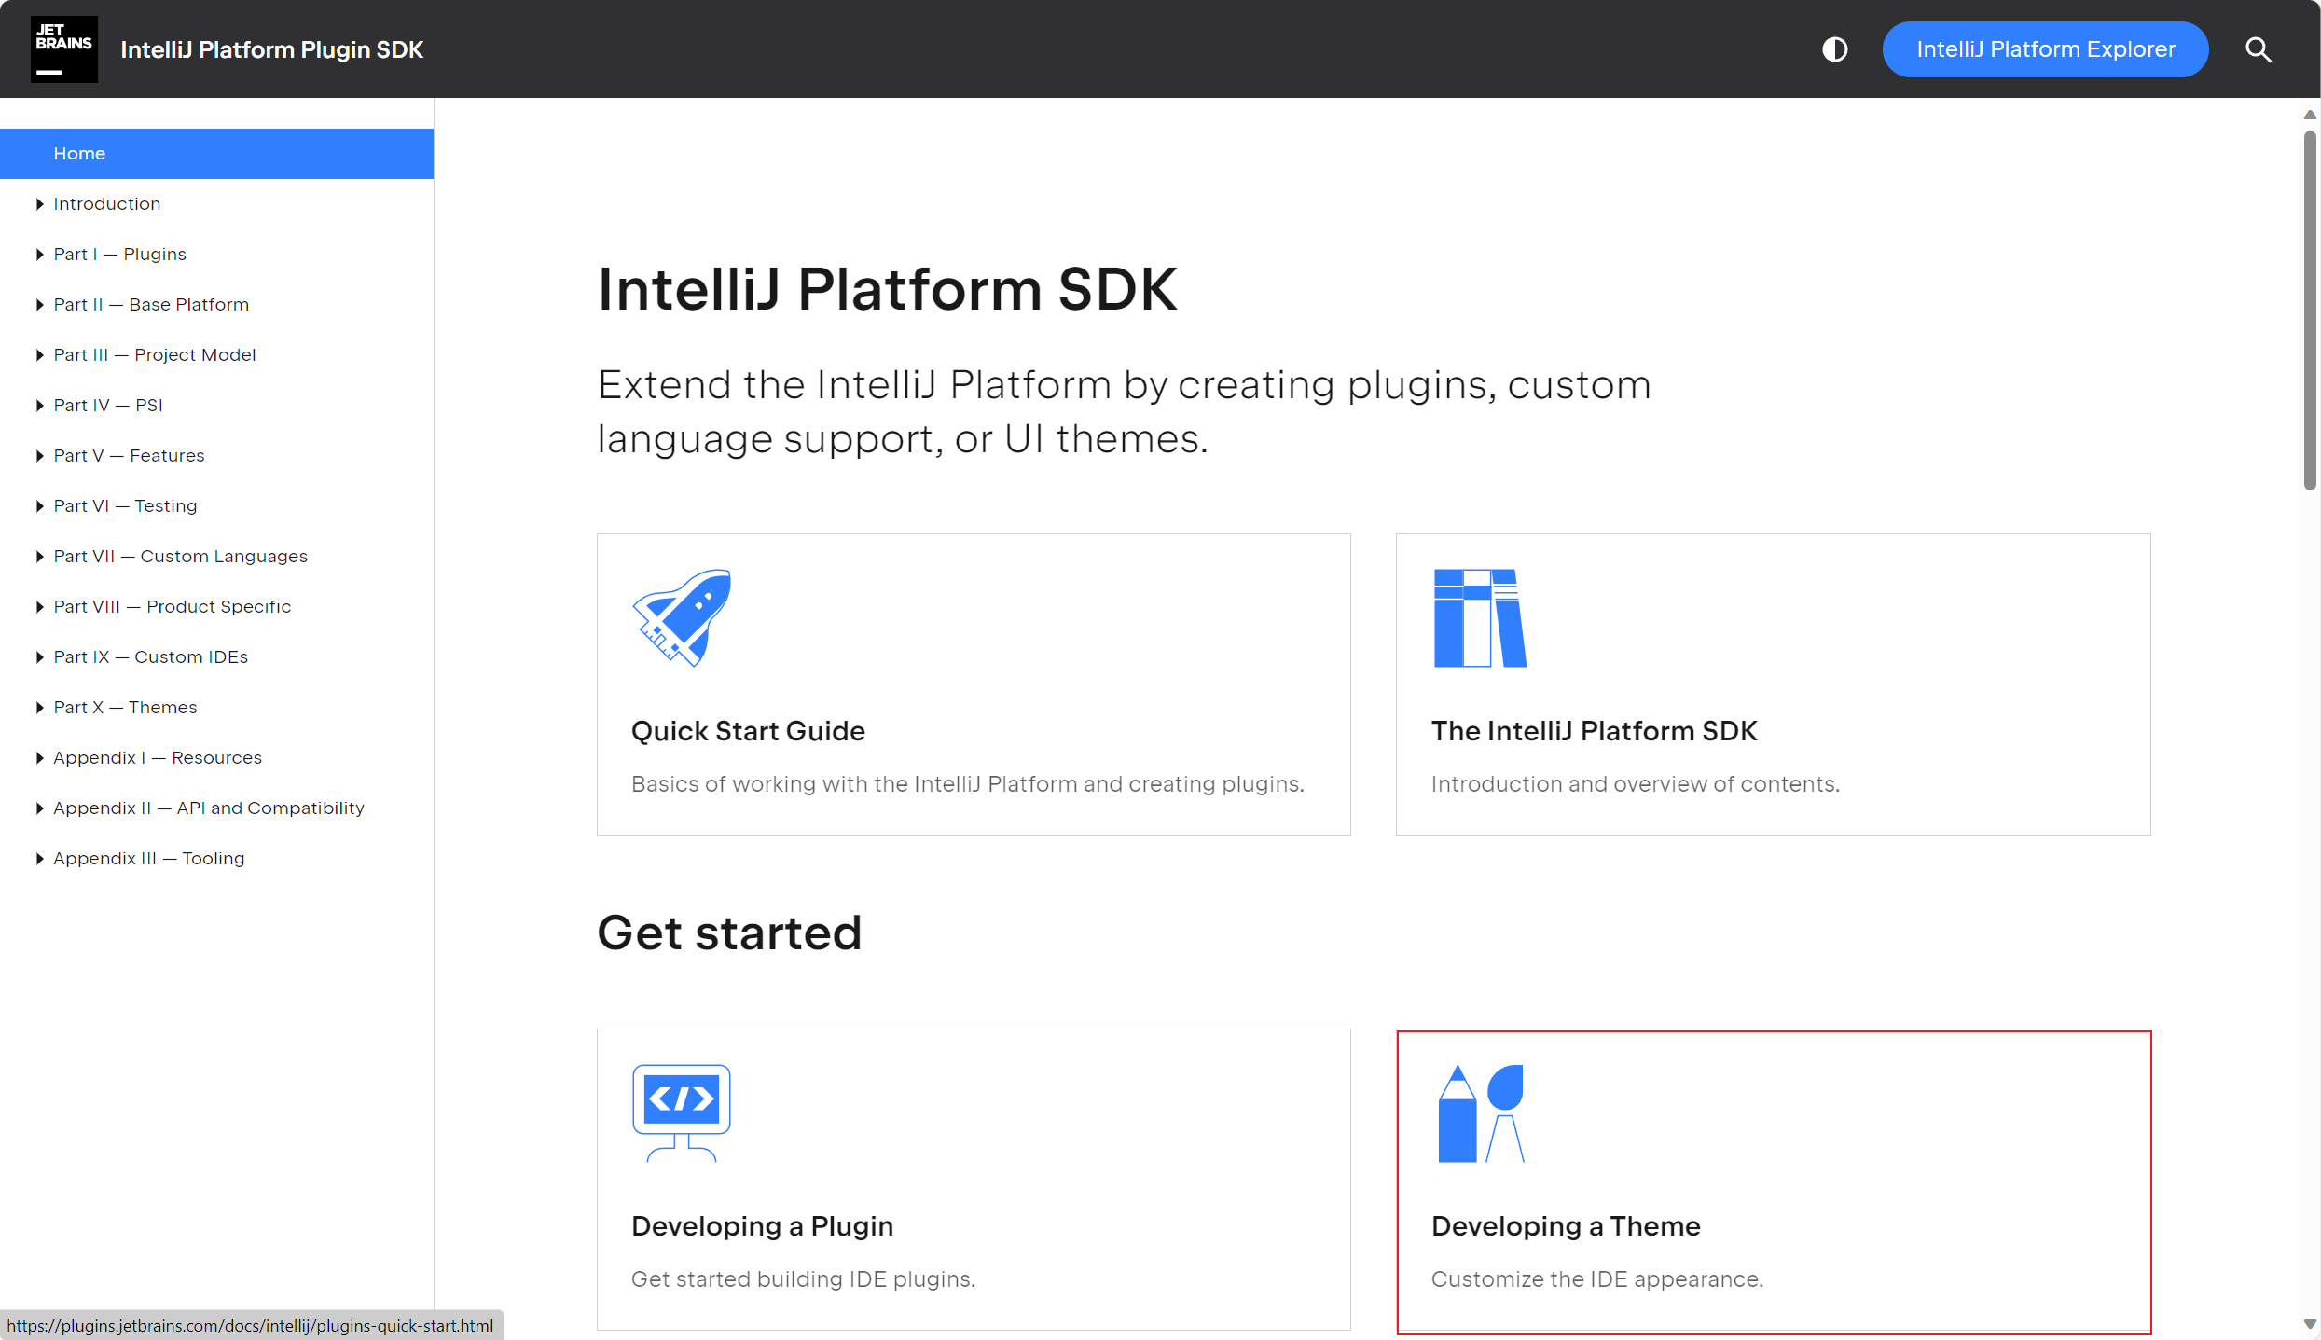Expand the Appendix I — Resources arrow
Image resolution: width=2321 pixels, height=1340 pixels.
pos(39,758)
